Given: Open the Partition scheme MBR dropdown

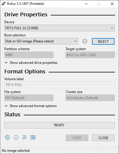Looking at the screenshot, I should 29,55.
